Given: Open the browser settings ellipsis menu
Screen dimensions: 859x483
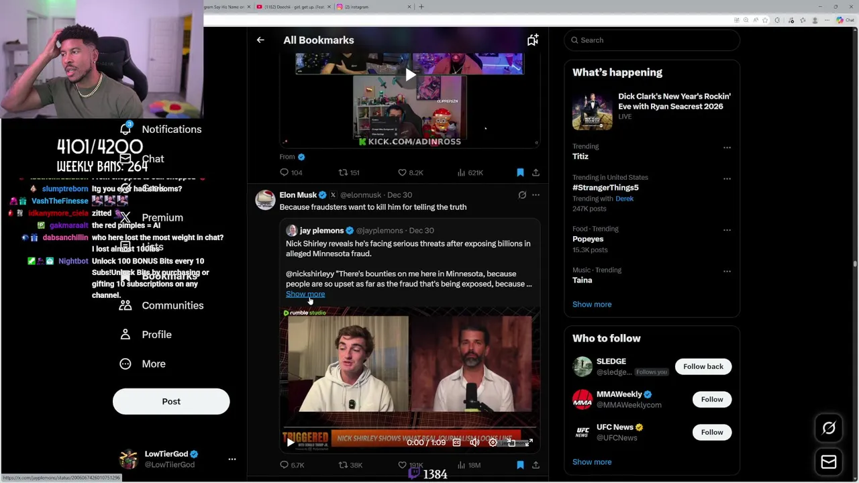Looking at the screenshot, I should pos(828,20).
